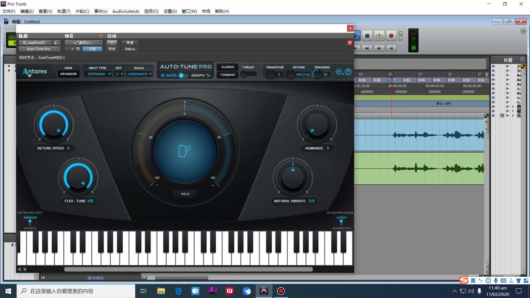Open the Windows notification center
The width and height of the screenshot is (530, 298).
pyautogui.click(x=519, y=291)
